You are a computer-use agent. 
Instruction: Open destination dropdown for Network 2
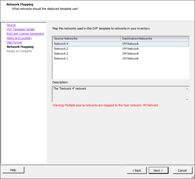155,49
